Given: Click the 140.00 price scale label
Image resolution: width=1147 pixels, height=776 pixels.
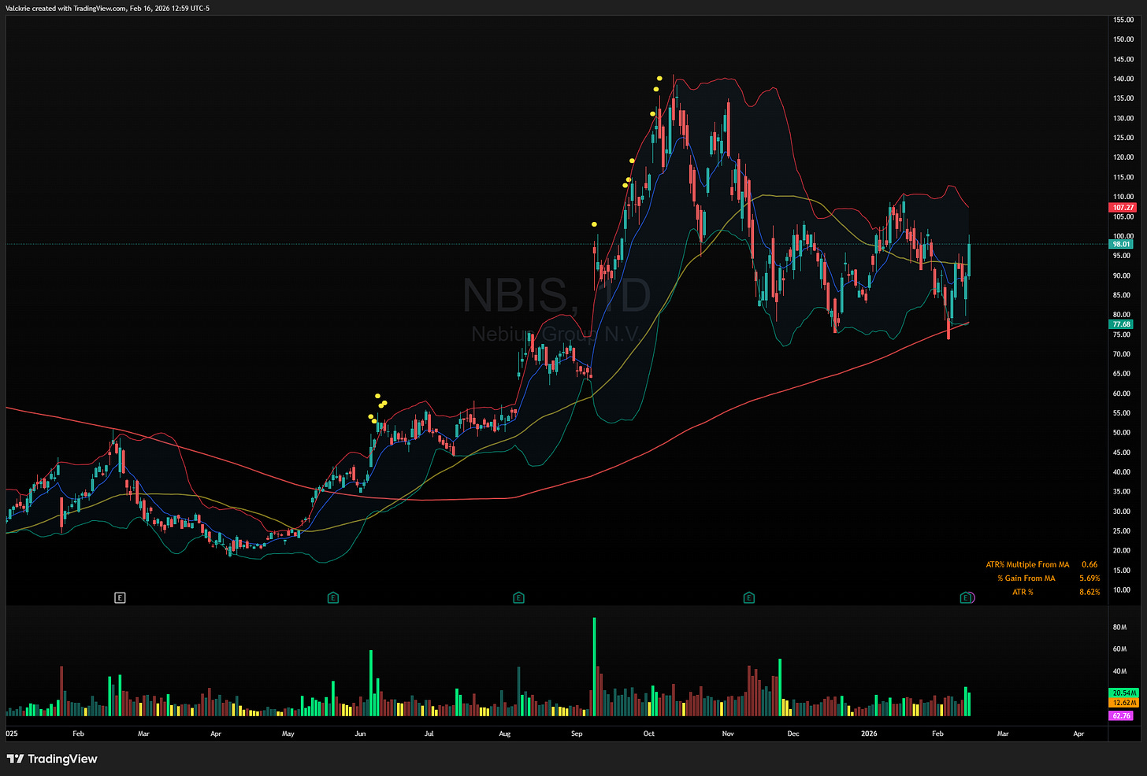Looking at the screenshot, I should [x=1123, y=79].
